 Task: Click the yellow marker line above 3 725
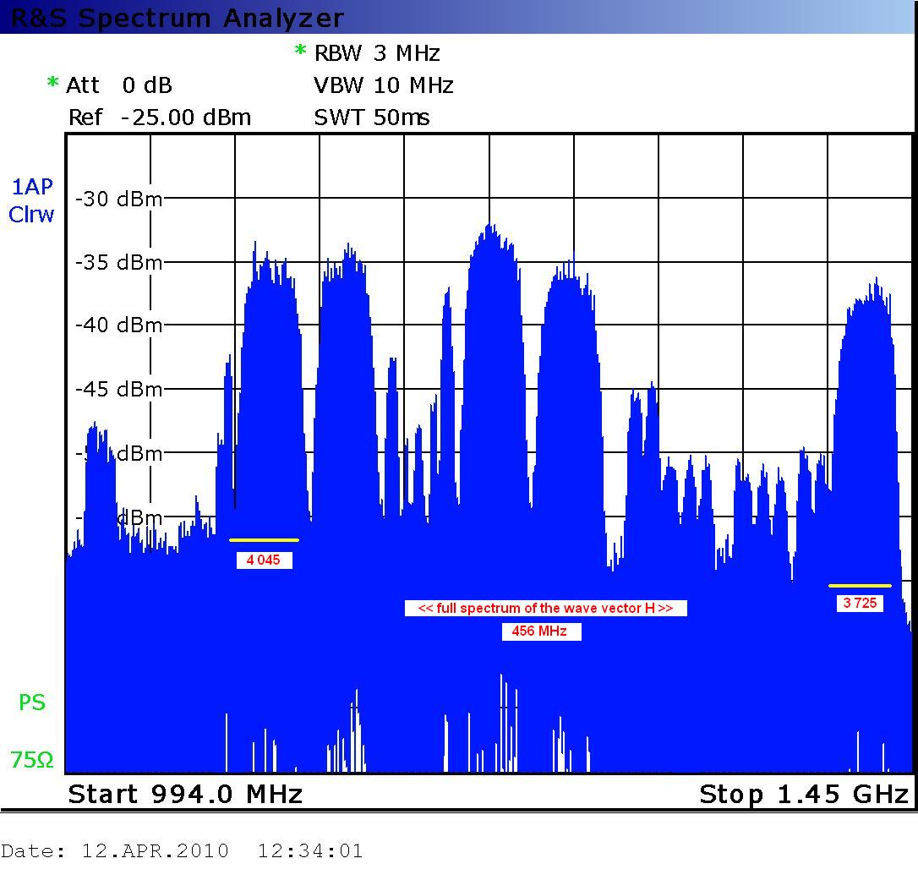860,585
